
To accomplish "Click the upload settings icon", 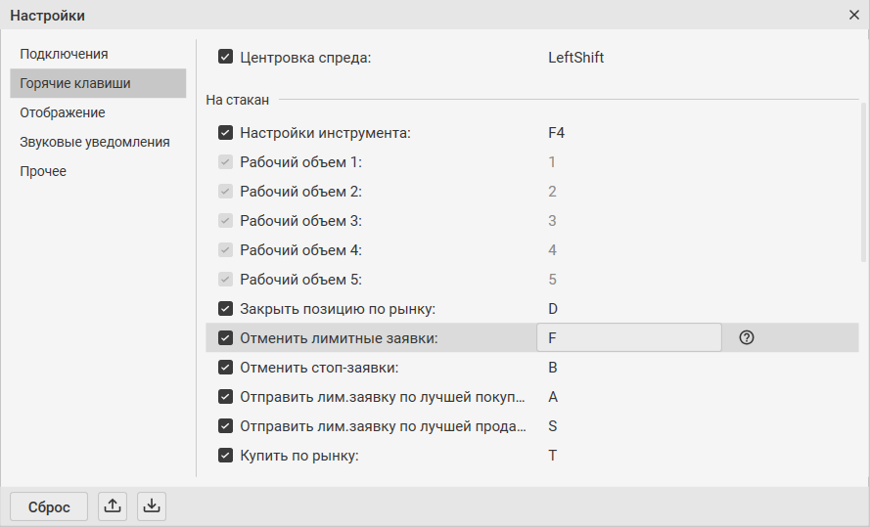I will pyautogui.click(x=113, y=505).
